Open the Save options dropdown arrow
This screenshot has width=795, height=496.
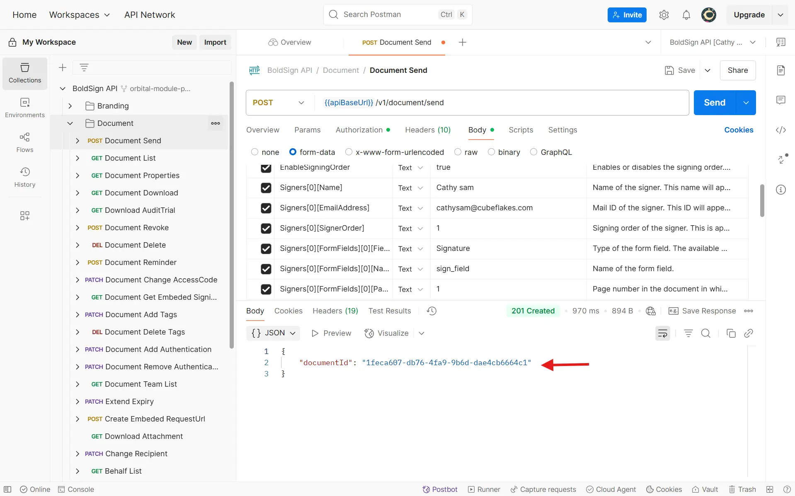click(708, 70)
